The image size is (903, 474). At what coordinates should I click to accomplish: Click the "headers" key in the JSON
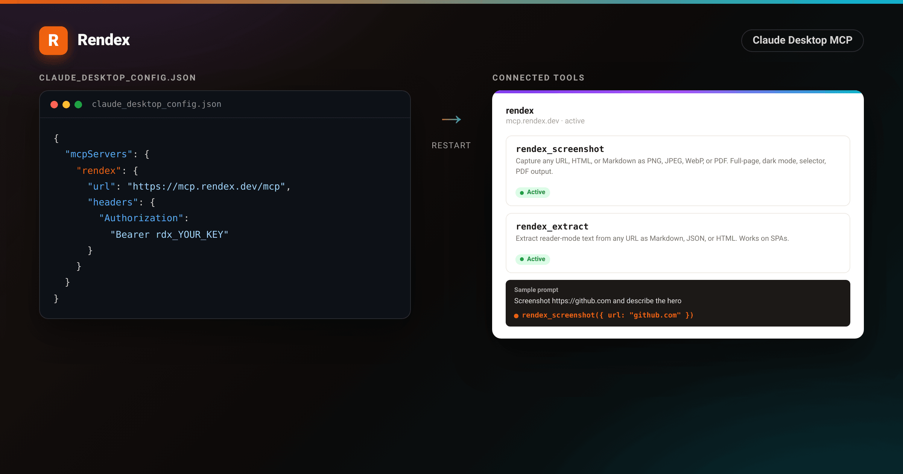tap(113, 202)
